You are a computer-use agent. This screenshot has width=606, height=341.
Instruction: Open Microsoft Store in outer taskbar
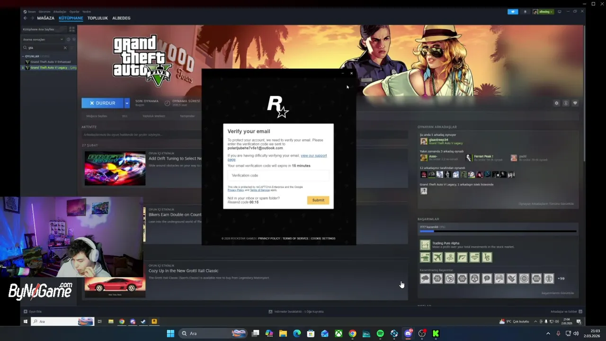[x=311, y=333]
